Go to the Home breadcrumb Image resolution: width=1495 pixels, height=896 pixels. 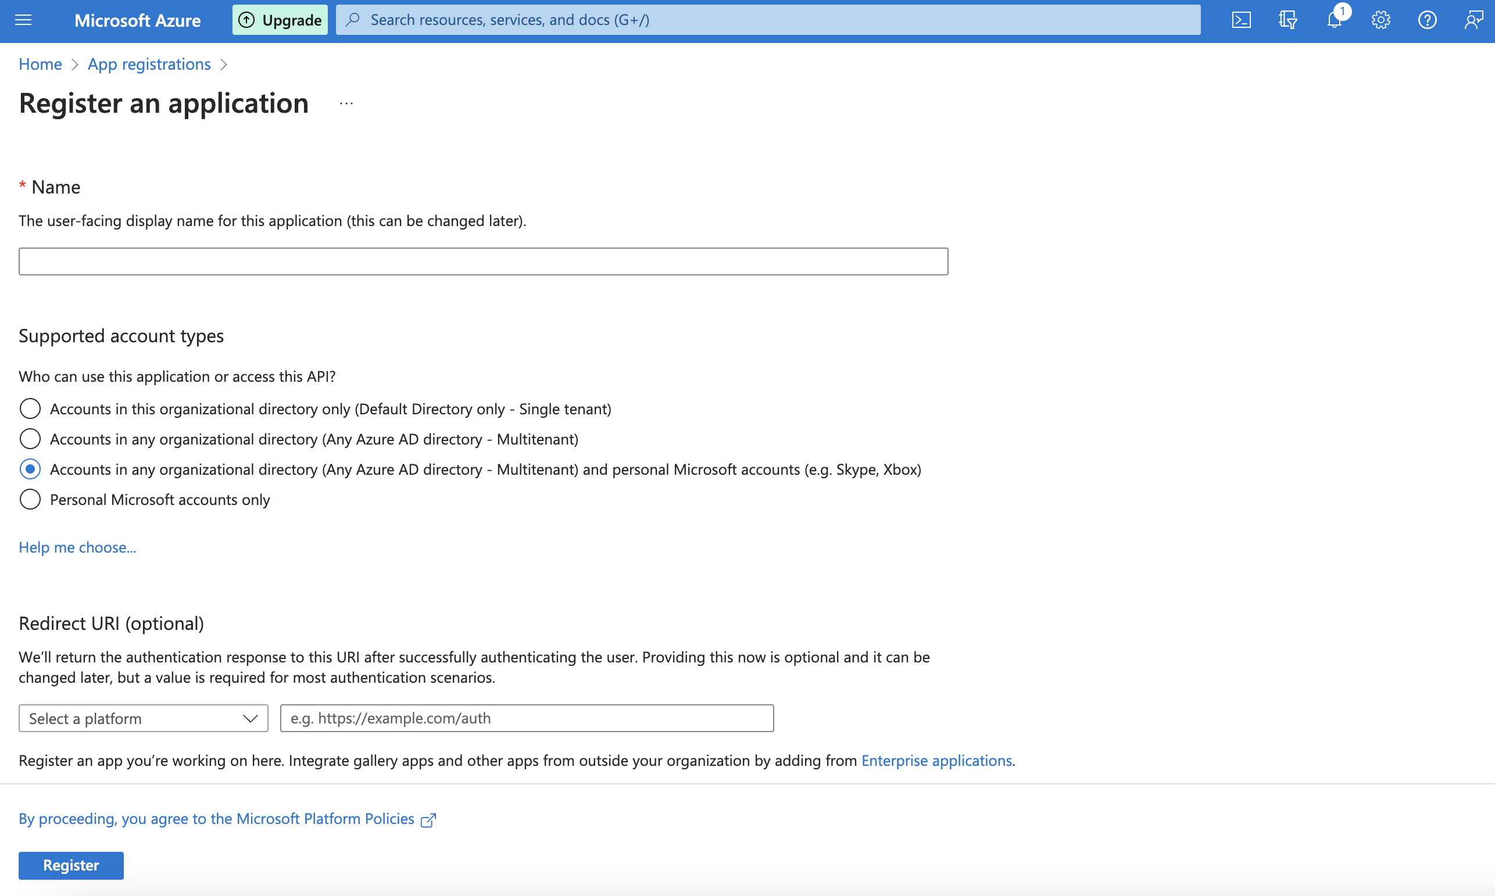(x=40, y=64)
